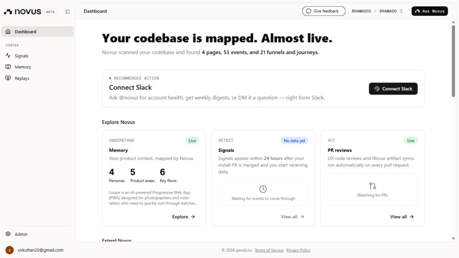Click the Ask Novus button
This screenshot has height=258, width=459.
pyautogui.click(x=429, y=11)
